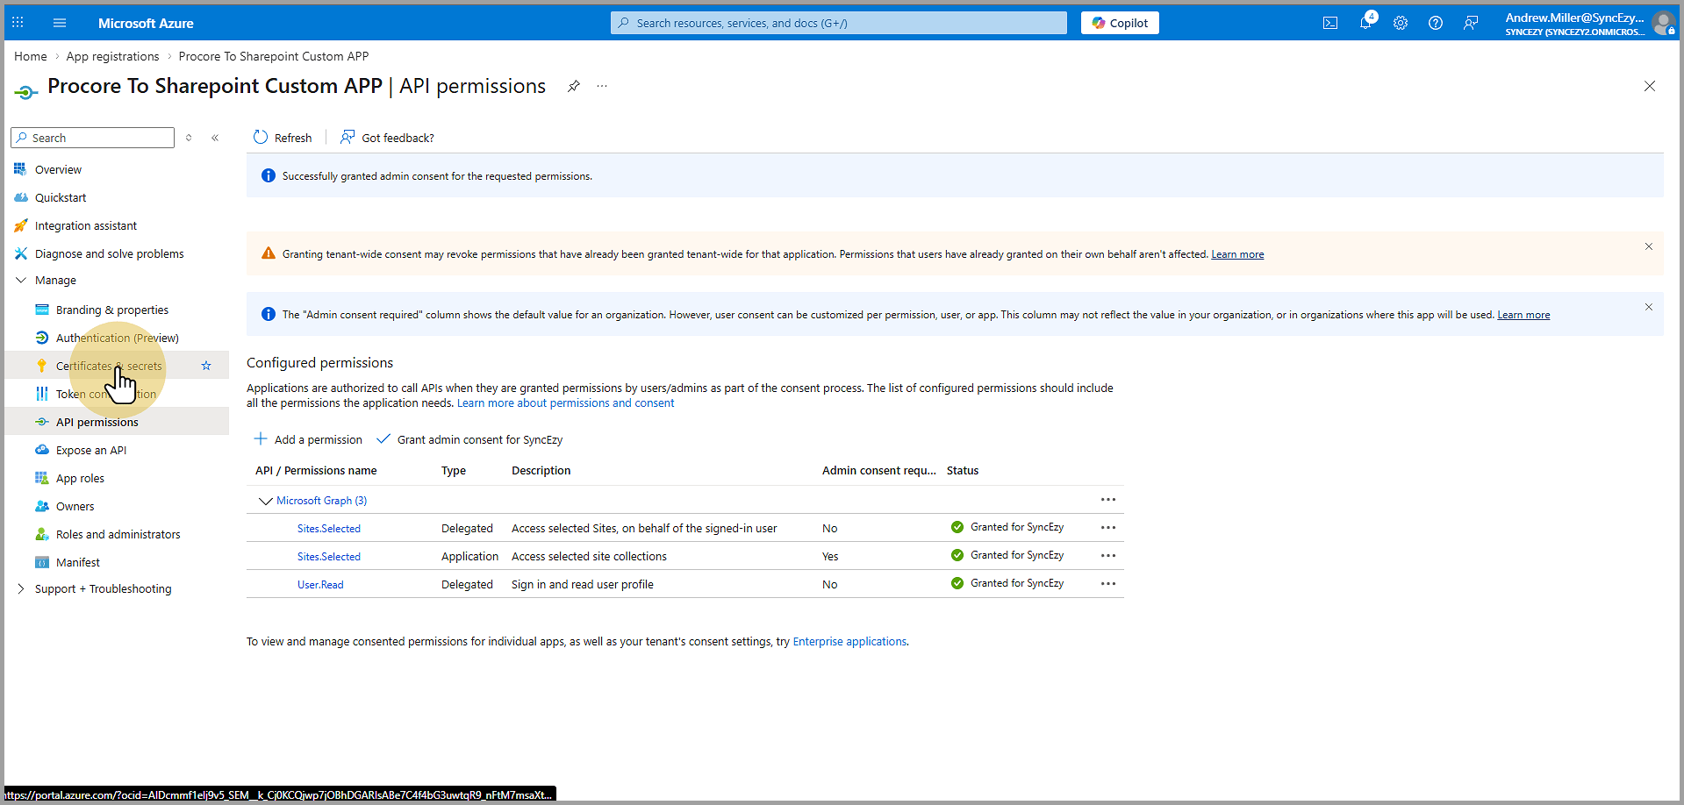Pin the API permissions page
The width and height of the screenshot is (1684, 805).
(x=574, y=86)
